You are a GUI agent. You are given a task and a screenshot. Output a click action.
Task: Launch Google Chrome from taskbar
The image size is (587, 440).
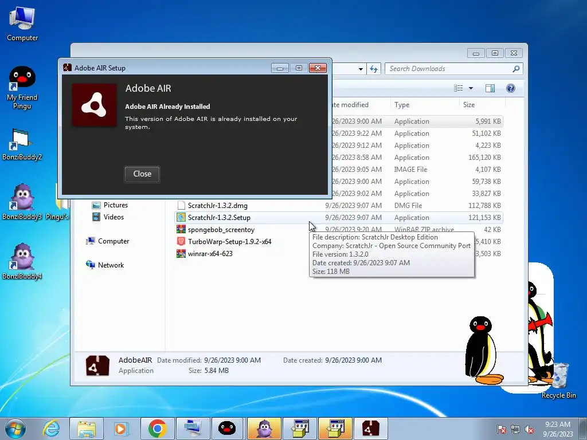pyautogui.click(x=157, y=429)
